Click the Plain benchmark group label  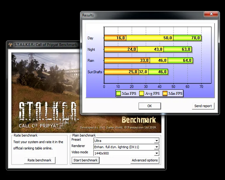point(84,135)
